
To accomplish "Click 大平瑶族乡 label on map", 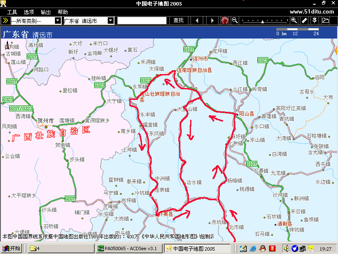I will click(24, 196).
